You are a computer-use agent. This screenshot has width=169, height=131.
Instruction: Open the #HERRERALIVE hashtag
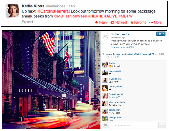103,16
